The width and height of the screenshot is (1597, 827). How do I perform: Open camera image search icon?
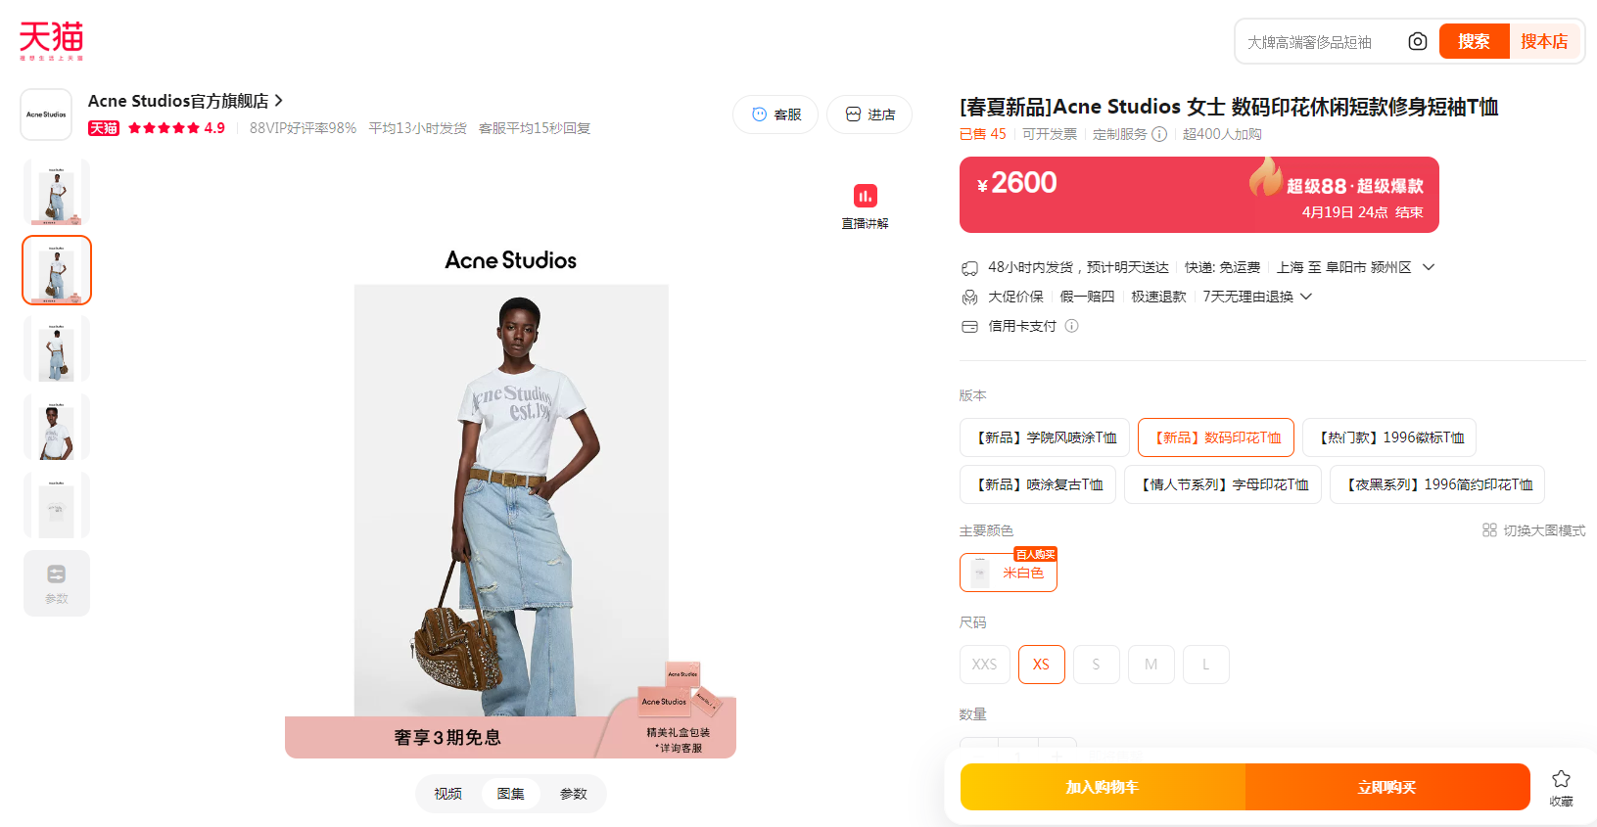coord(1417,41)
